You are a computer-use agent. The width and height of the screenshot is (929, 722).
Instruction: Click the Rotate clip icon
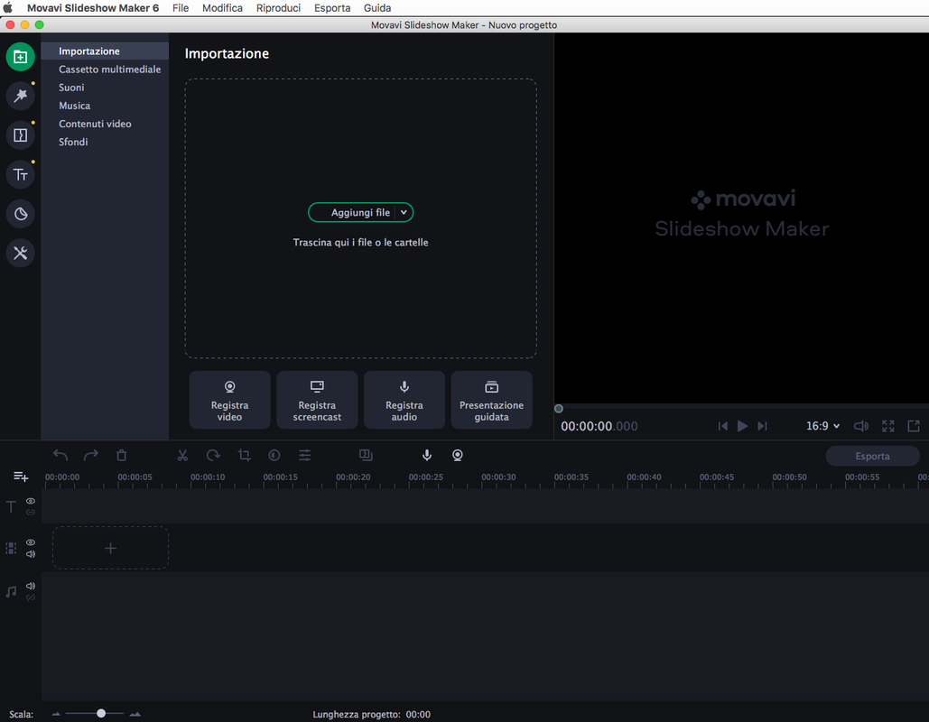(x=213, y=455)
